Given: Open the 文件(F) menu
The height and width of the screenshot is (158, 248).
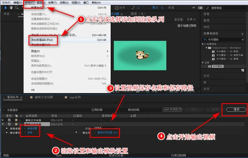Looking at the screenshot, I should click(x=6, y=2).
